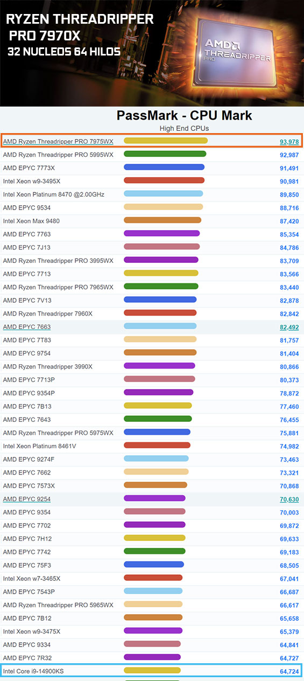Select the AMD EPYC 7702 name

click(27, 525)
